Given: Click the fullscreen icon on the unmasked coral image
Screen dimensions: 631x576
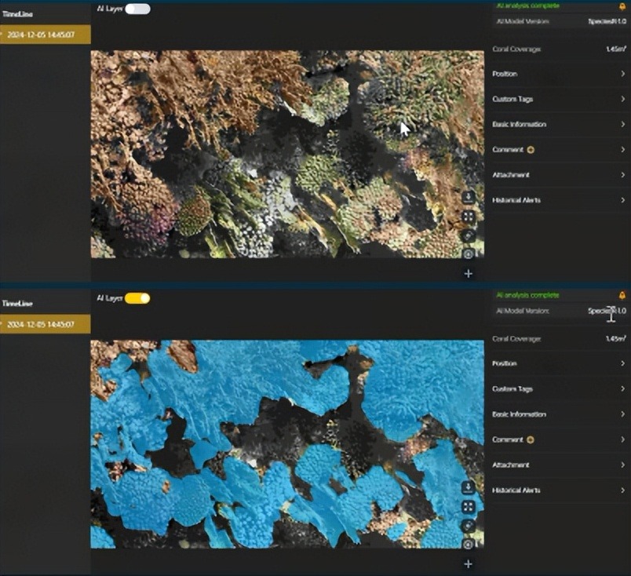Looking at the screenshot, I should (x=469, y=217).
